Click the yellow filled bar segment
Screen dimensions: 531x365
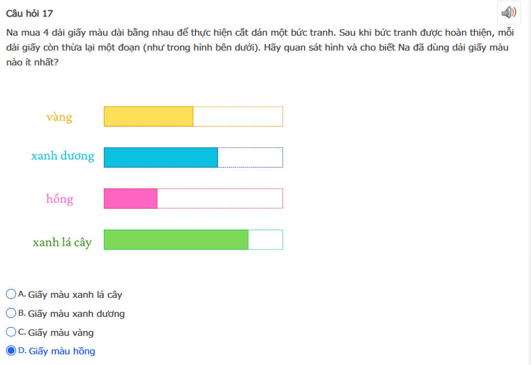tap(148, 117)
